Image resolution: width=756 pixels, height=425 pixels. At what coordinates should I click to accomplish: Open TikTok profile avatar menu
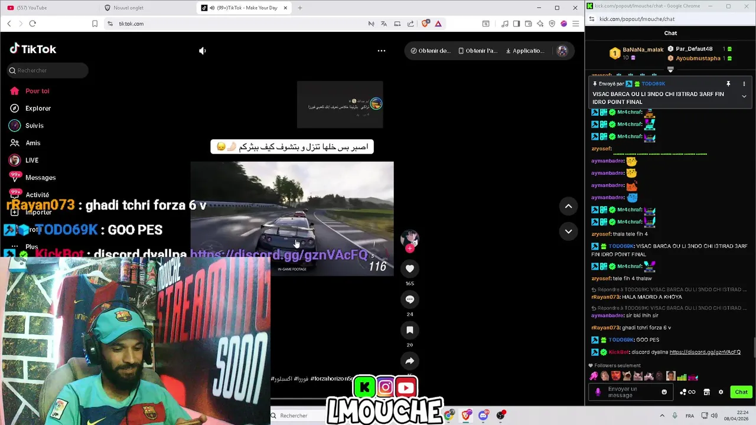[562, 51]
